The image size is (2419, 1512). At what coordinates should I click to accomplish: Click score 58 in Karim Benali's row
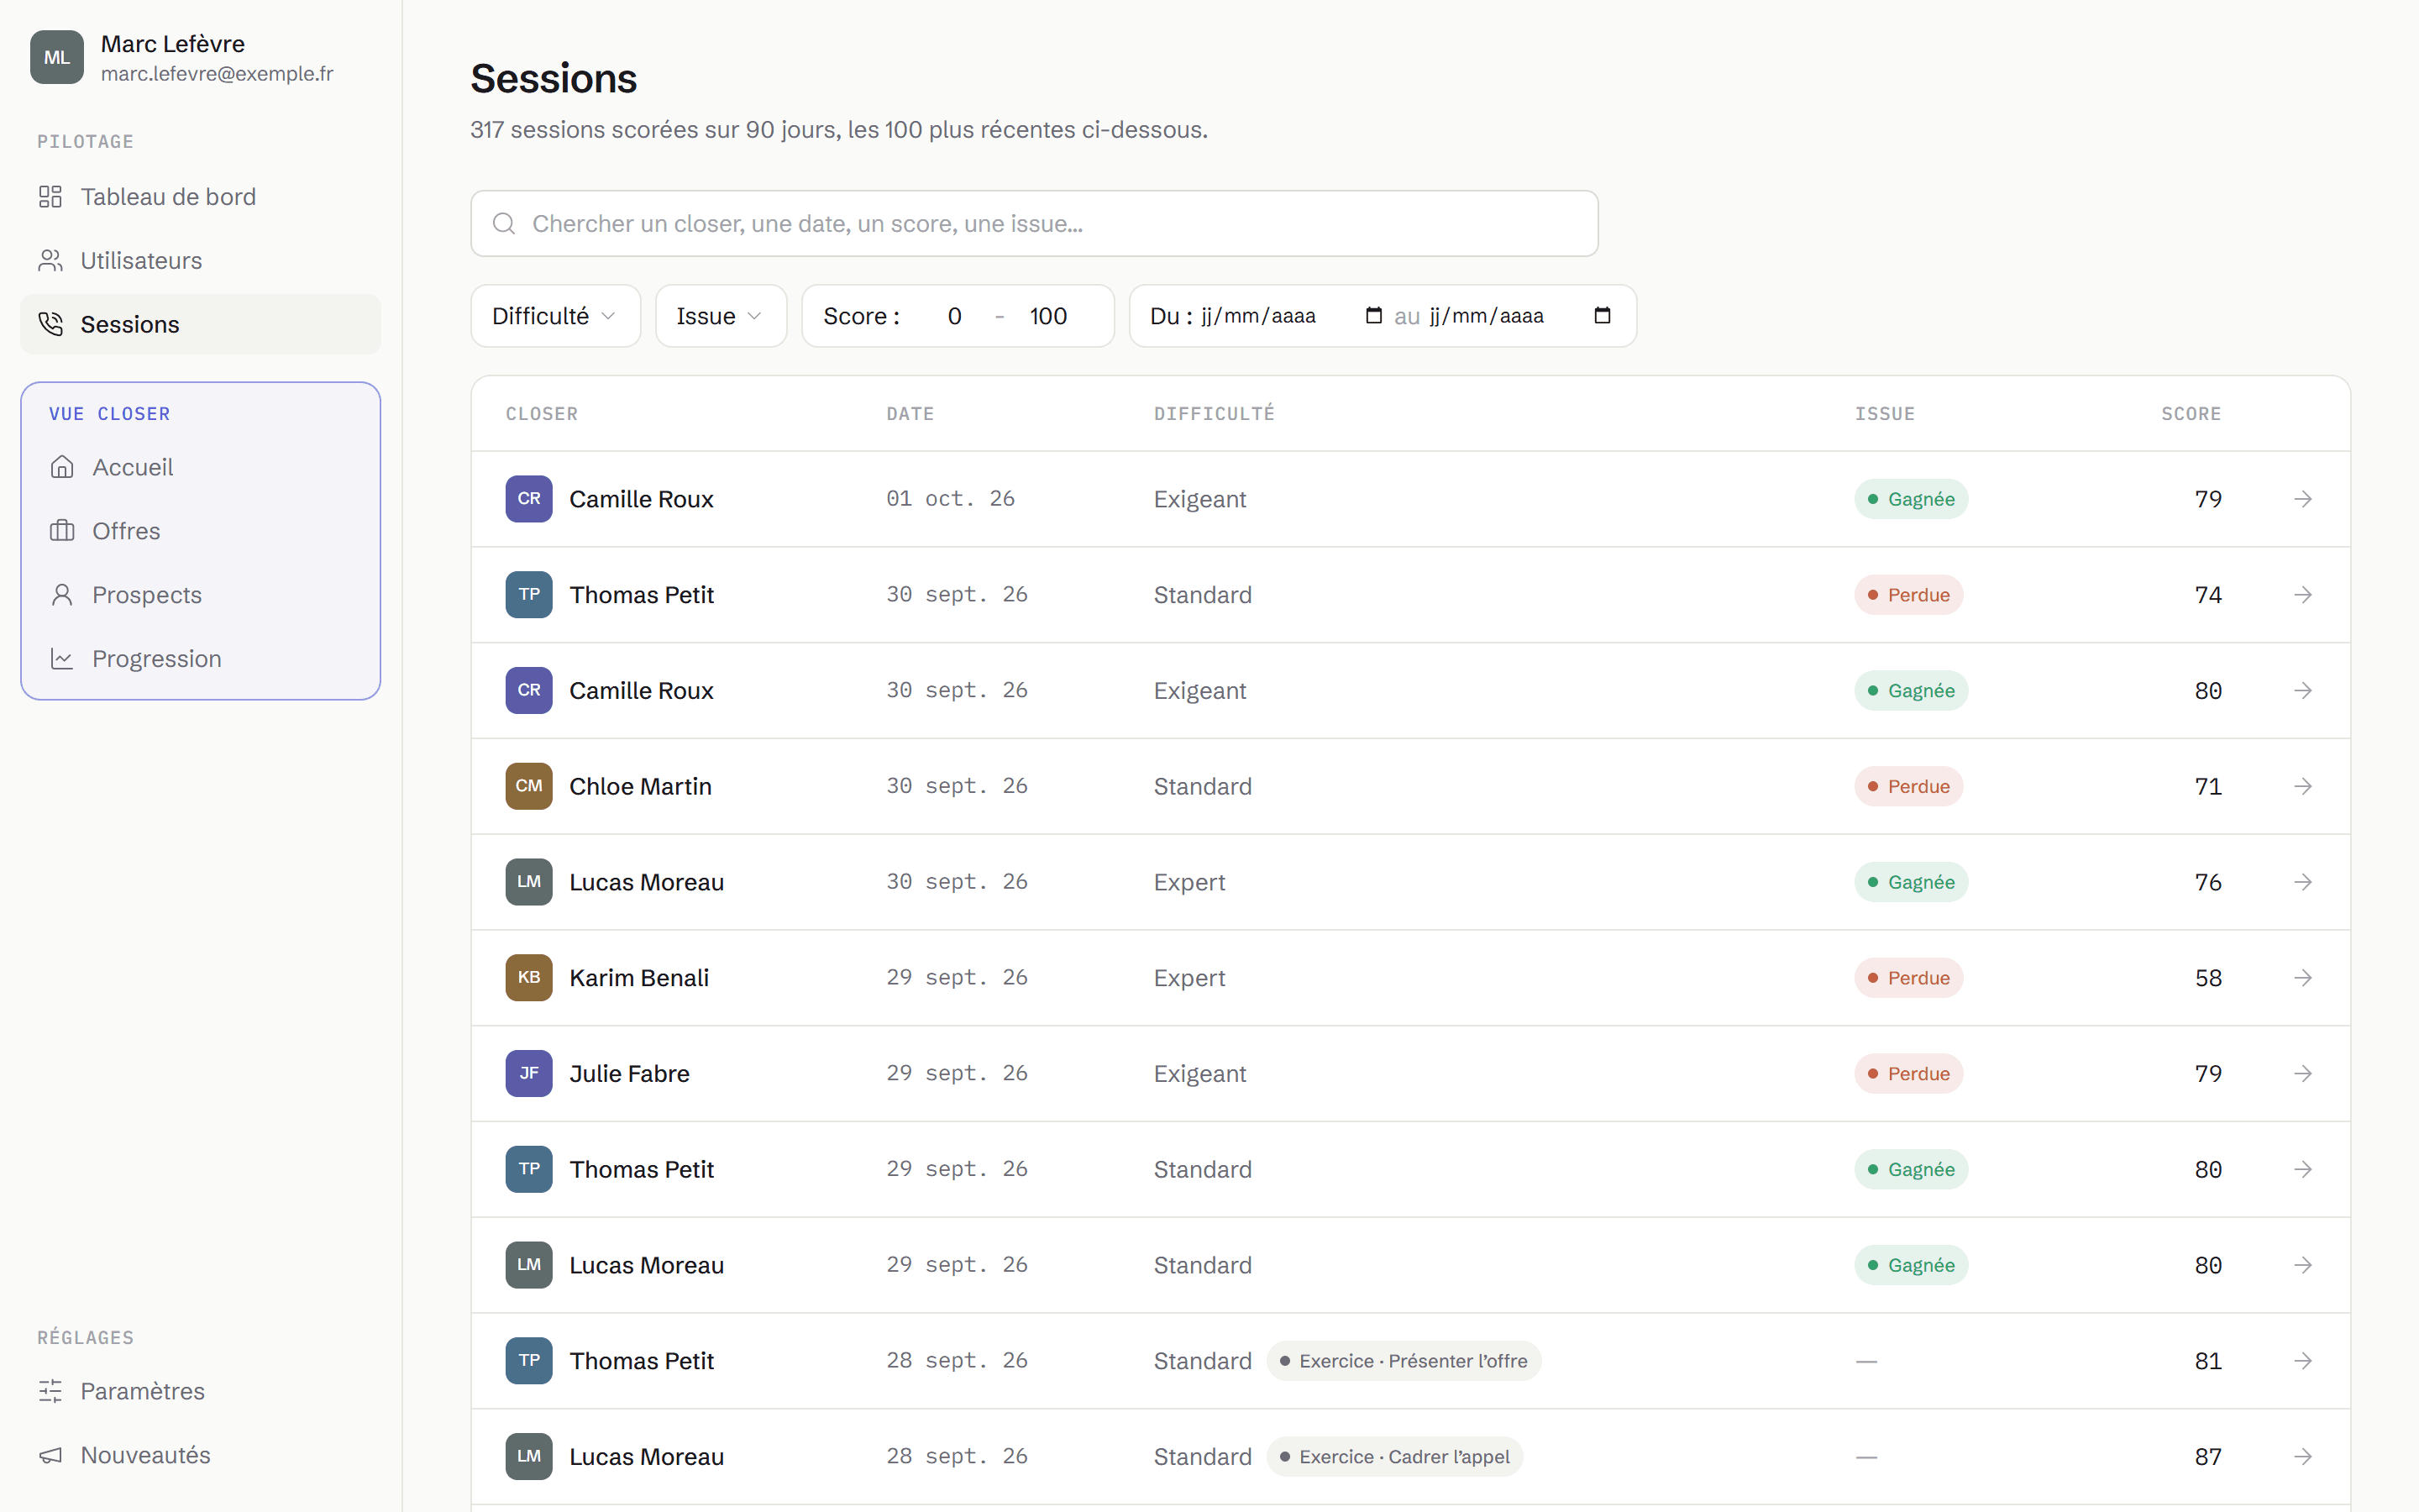point(2208,978)
